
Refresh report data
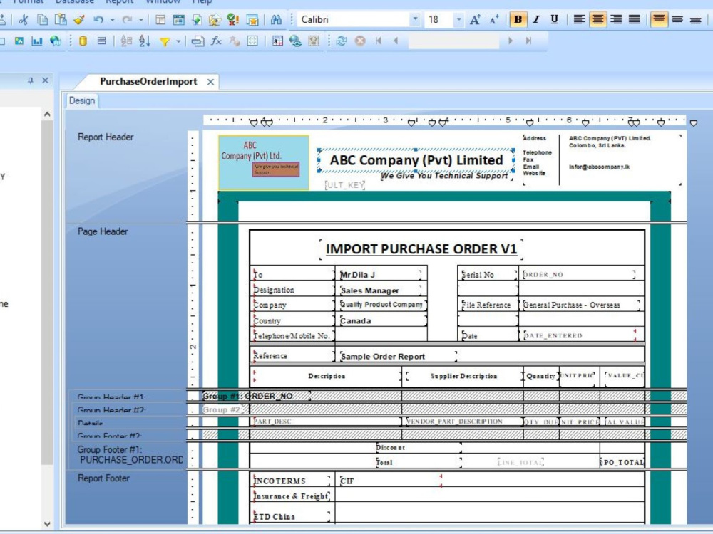coord(341,41)
